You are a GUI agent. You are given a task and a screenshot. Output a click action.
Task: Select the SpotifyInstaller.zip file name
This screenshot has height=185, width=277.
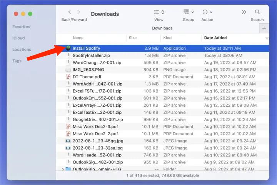pyautogui.click(x=91, y=55)
